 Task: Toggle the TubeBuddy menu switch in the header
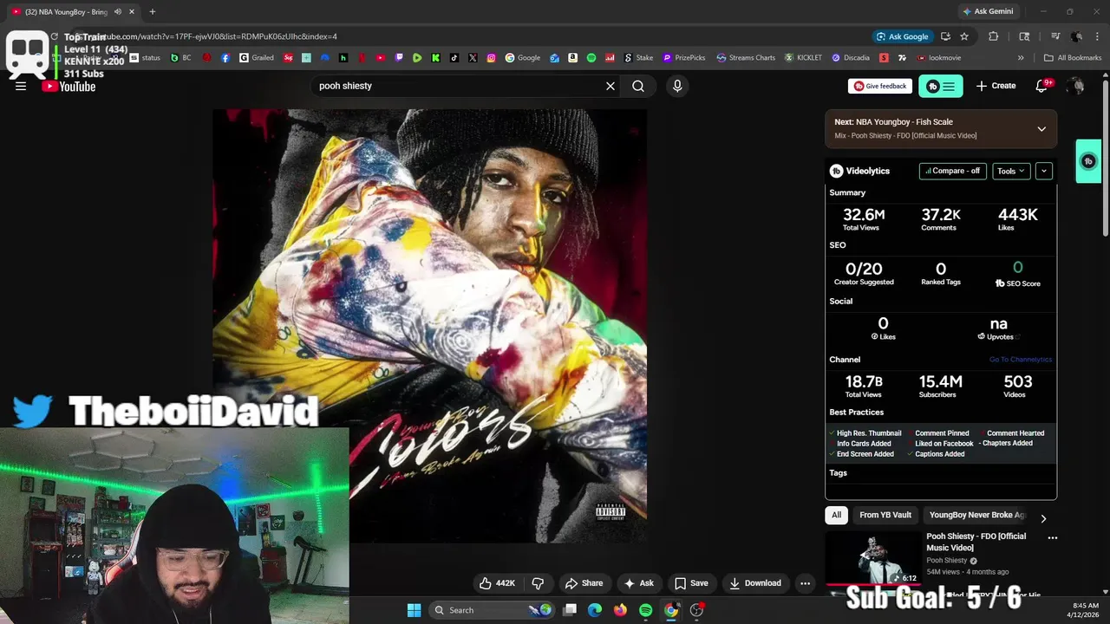point(941,86)
